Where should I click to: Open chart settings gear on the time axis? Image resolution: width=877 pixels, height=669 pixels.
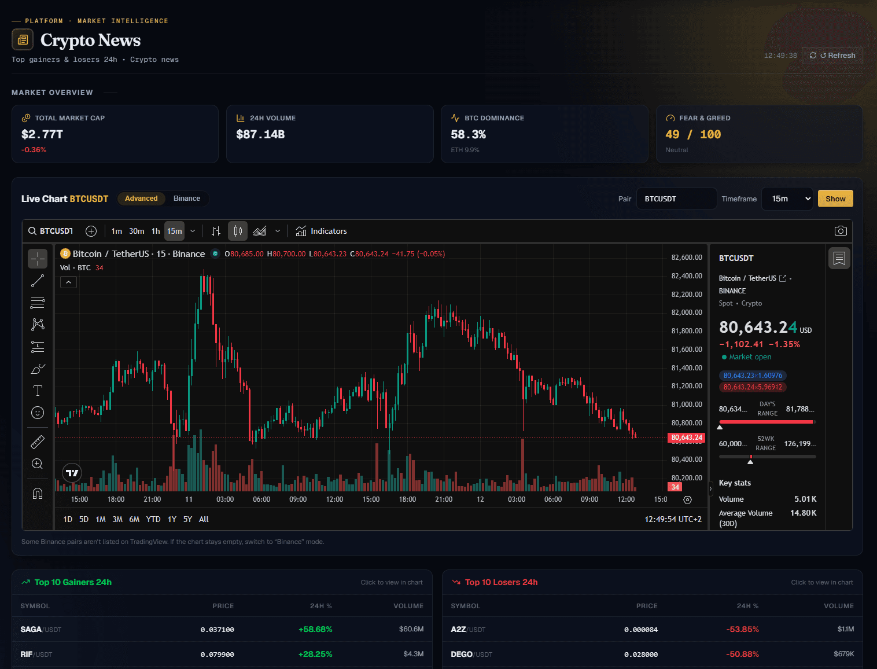(x=687, y=499)
